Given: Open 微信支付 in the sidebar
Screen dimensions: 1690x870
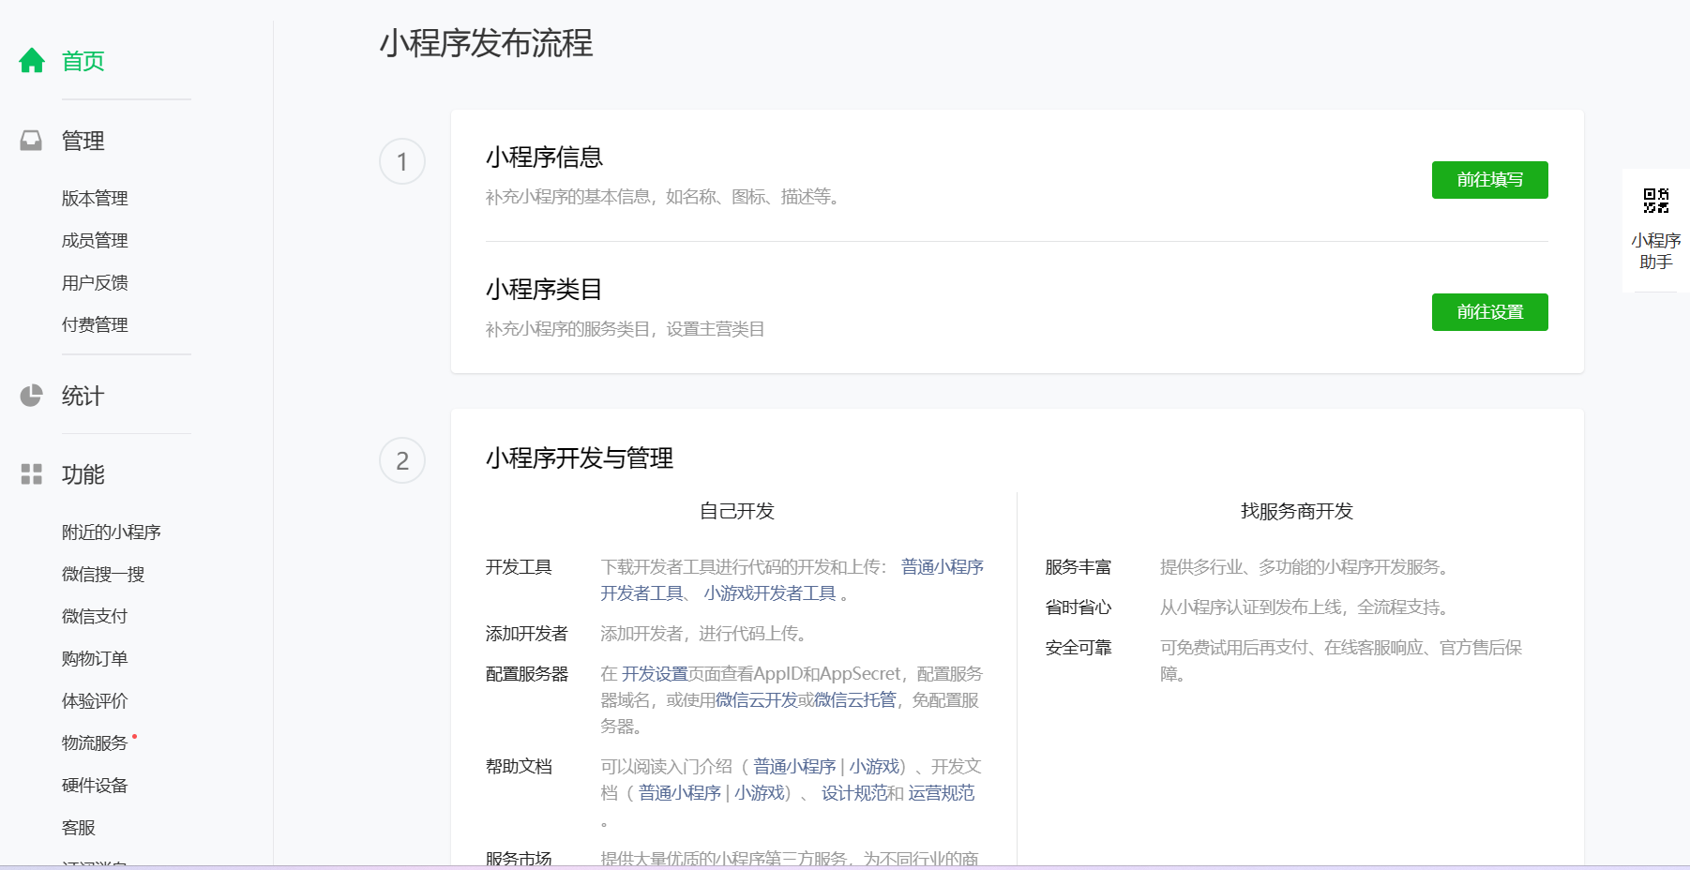Looking at the screenshot, I should pyautogui.click(x=95, y=617).
